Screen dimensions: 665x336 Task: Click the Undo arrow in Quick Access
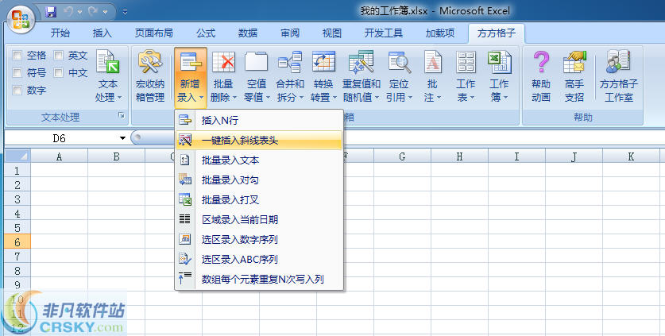[x=68, y=12]
